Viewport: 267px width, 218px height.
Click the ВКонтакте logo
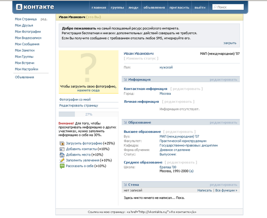(x=35, y=7)
